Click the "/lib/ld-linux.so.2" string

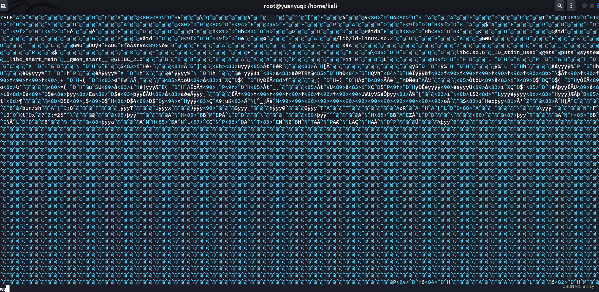click(x=364, y=39)
